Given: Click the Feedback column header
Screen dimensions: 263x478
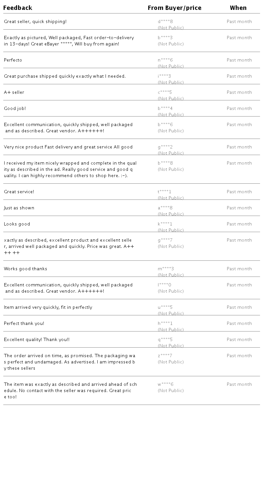Looking at the screenshot, I should 18,8.
